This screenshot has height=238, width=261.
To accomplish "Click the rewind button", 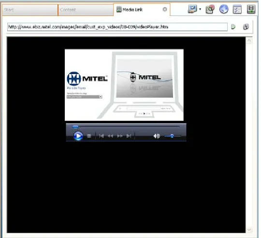I will [110, 136].
